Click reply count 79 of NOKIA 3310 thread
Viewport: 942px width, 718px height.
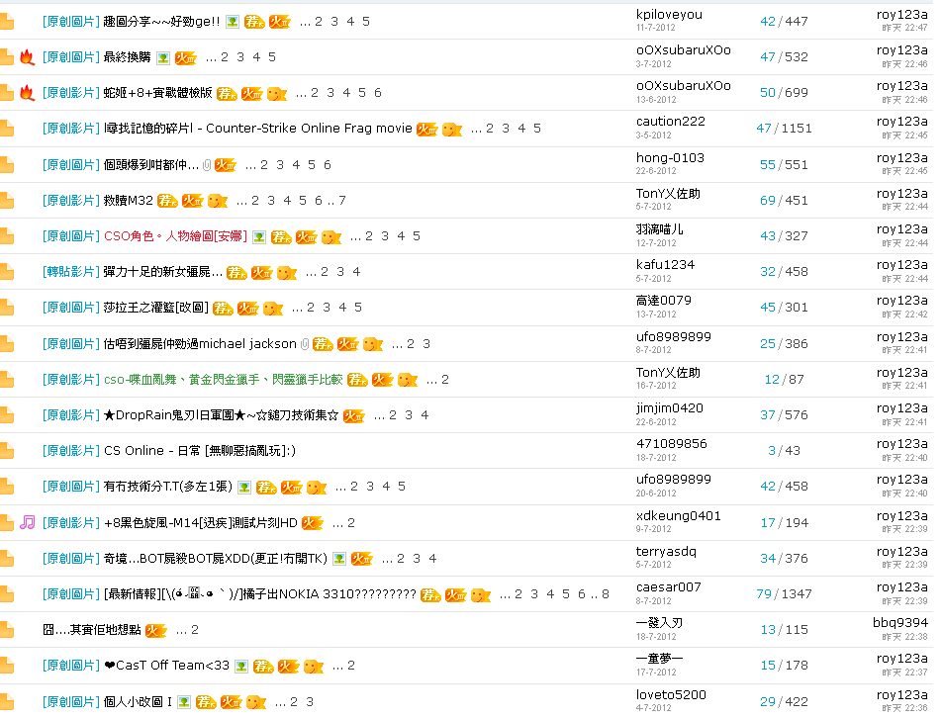[764, 594]
